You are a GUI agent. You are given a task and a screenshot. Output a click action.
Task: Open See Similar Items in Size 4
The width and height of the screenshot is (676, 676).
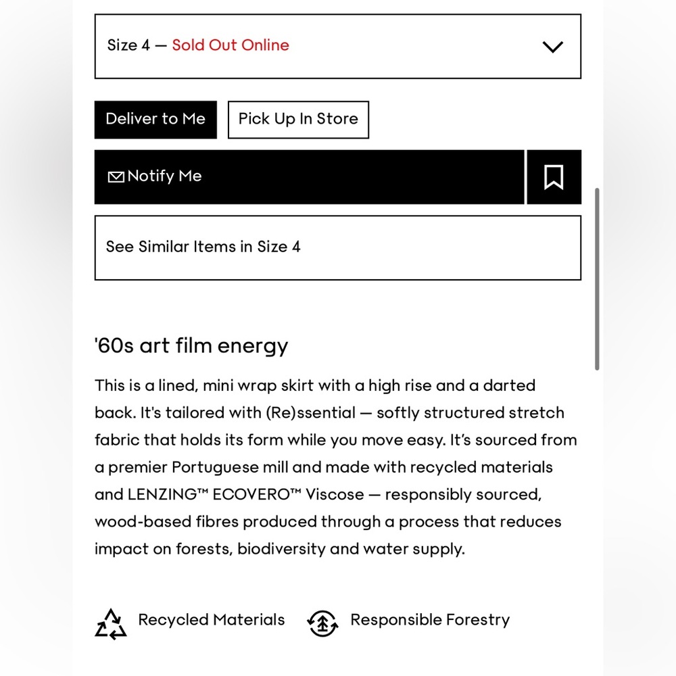pyautogui.click(x=338, y=247)
